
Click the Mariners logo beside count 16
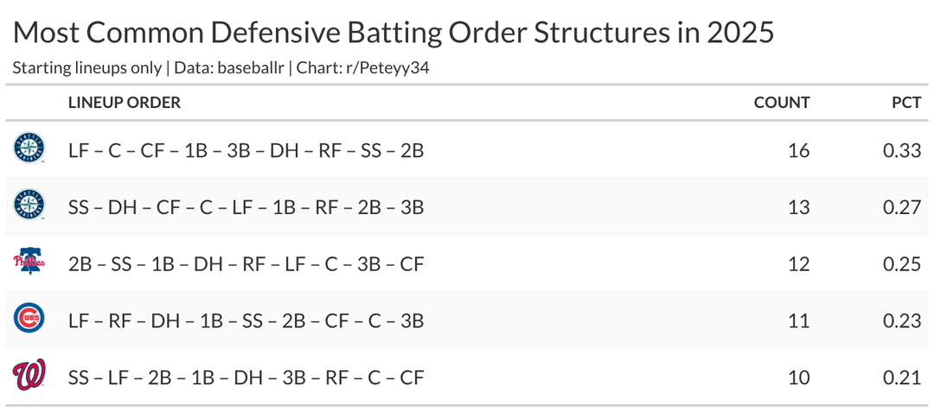pyautogui.click(x=29, y=149)
